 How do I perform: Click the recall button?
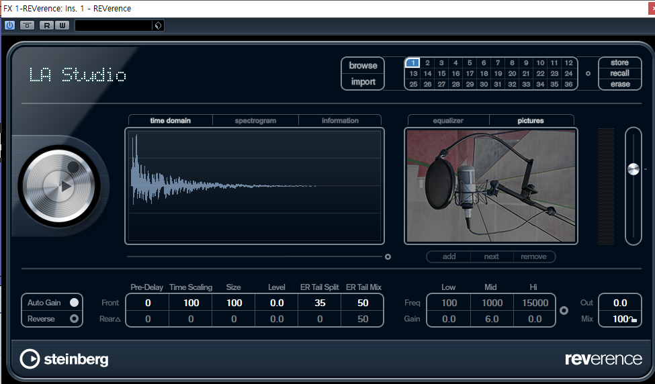(x=619, y=73)
